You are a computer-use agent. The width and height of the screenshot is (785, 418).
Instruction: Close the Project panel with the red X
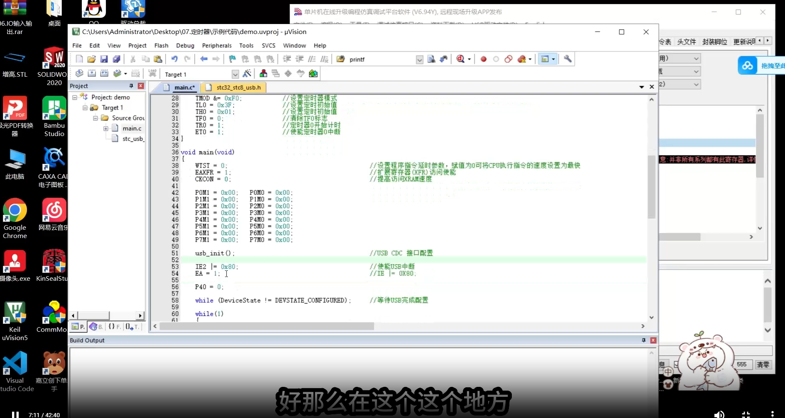pyautogui.click(x=141, y=86)
